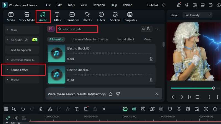
Task: Give thumbs up to search results
Action: coord(111,94)
